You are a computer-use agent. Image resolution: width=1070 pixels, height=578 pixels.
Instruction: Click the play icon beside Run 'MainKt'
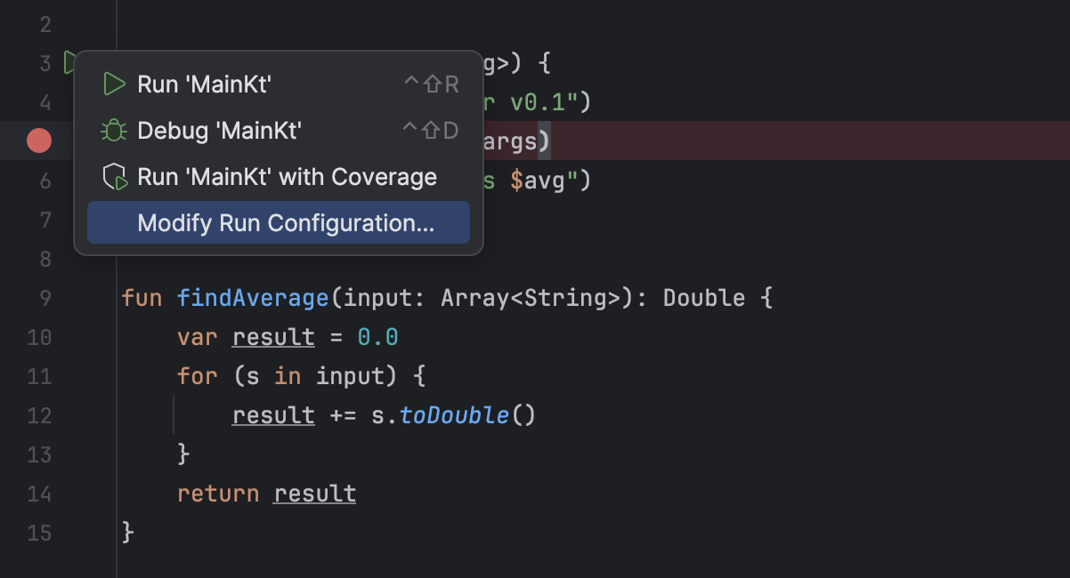pyautogui.click(x=113, y=84)
